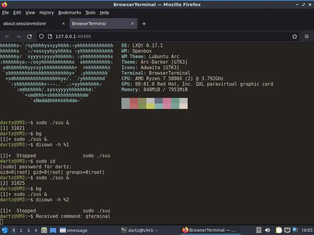This screenshot has height=235, width=314.
Task: Close the BrowserTerminal tab
Action: click(132, 24)
